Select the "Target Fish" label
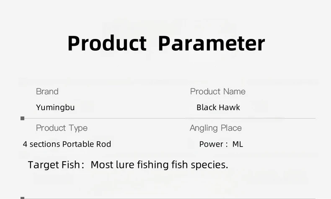331x199 pixels. tap(54, 165)
